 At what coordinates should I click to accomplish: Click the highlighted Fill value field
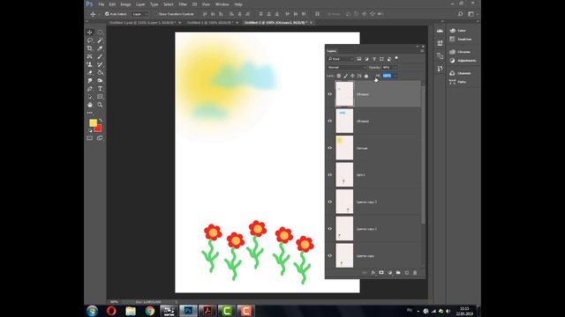(x=387, y=76)
